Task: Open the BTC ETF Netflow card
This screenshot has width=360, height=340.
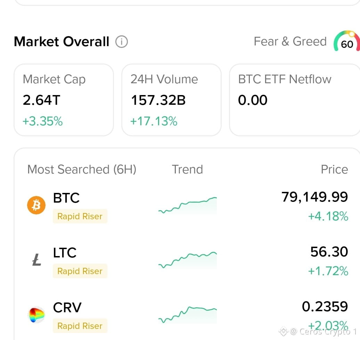Action: [295, 100]
